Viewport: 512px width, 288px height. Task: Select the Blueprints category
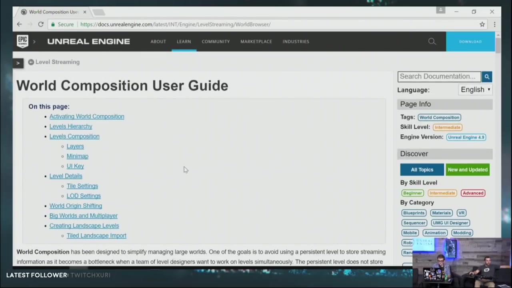click(414, 213)
